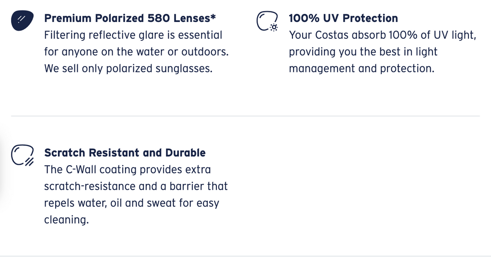Select the Premium Polarized 580 Lenses heading
The height and width of the screenshot is (260, 491).
(x=130, y=18)
